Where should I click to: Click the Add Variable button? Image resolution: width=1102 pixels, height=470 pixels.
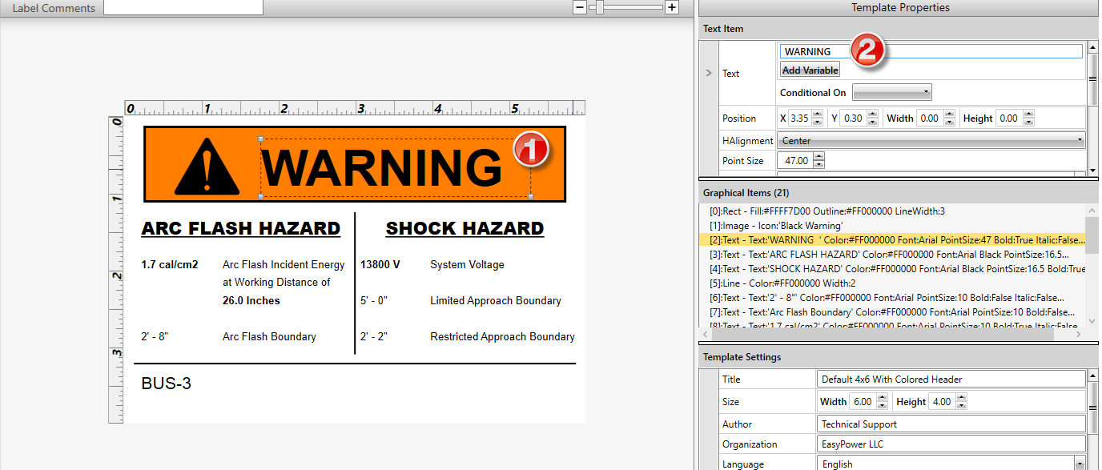(810, 70)
